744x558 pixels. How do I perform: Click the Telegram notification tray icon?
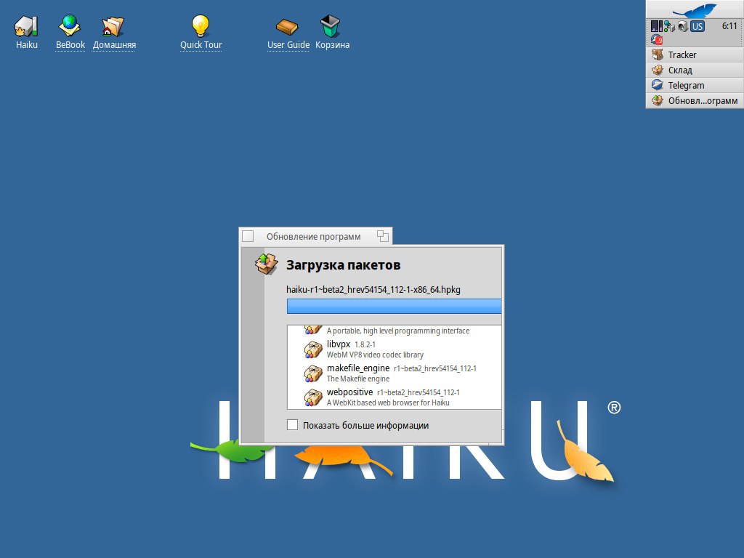point(657,39)
